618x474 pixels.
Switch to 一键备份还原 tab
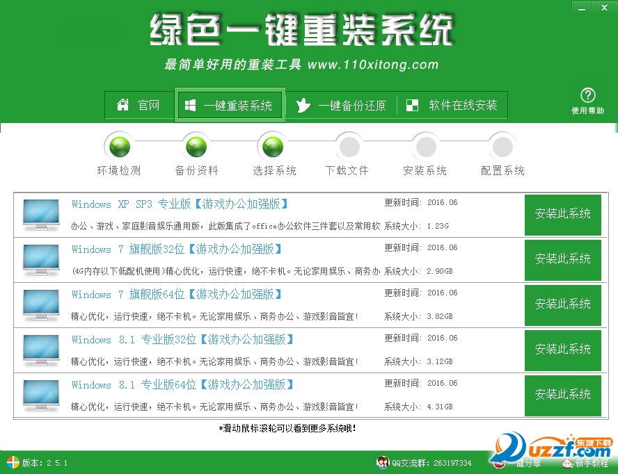coord(341,106)
